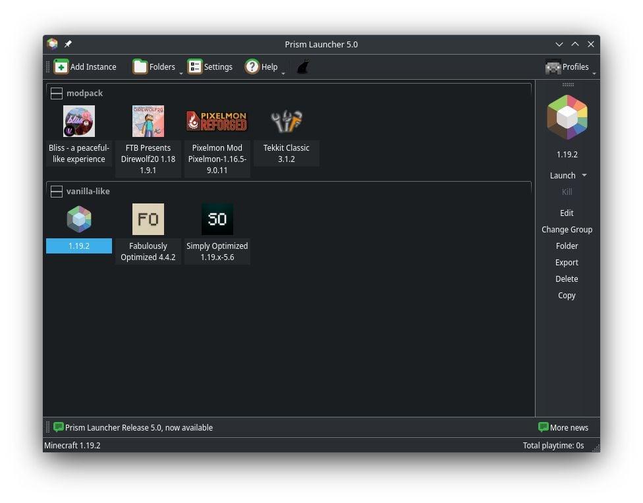Copy the selected instance
The image size is (643, 503).
click(567, 296)
